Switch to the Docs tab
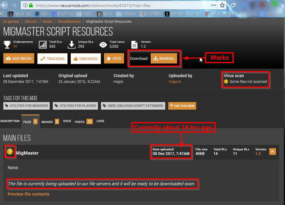The height and width of the screenshot is (205, 285). (x=67, y=121)
